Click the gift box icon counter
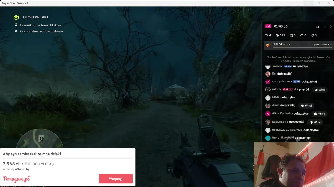334x187 pixels. [x=291, y=35]
